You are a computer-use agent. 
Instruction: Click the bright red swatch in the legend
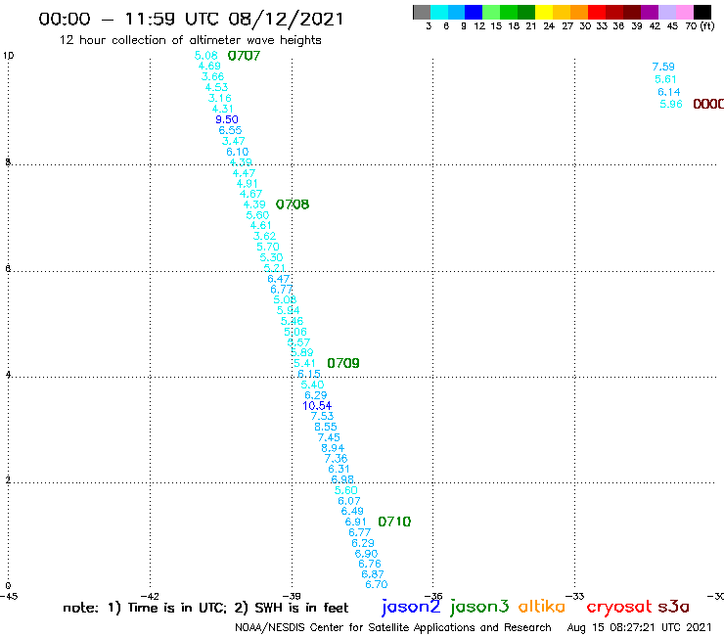597,12
